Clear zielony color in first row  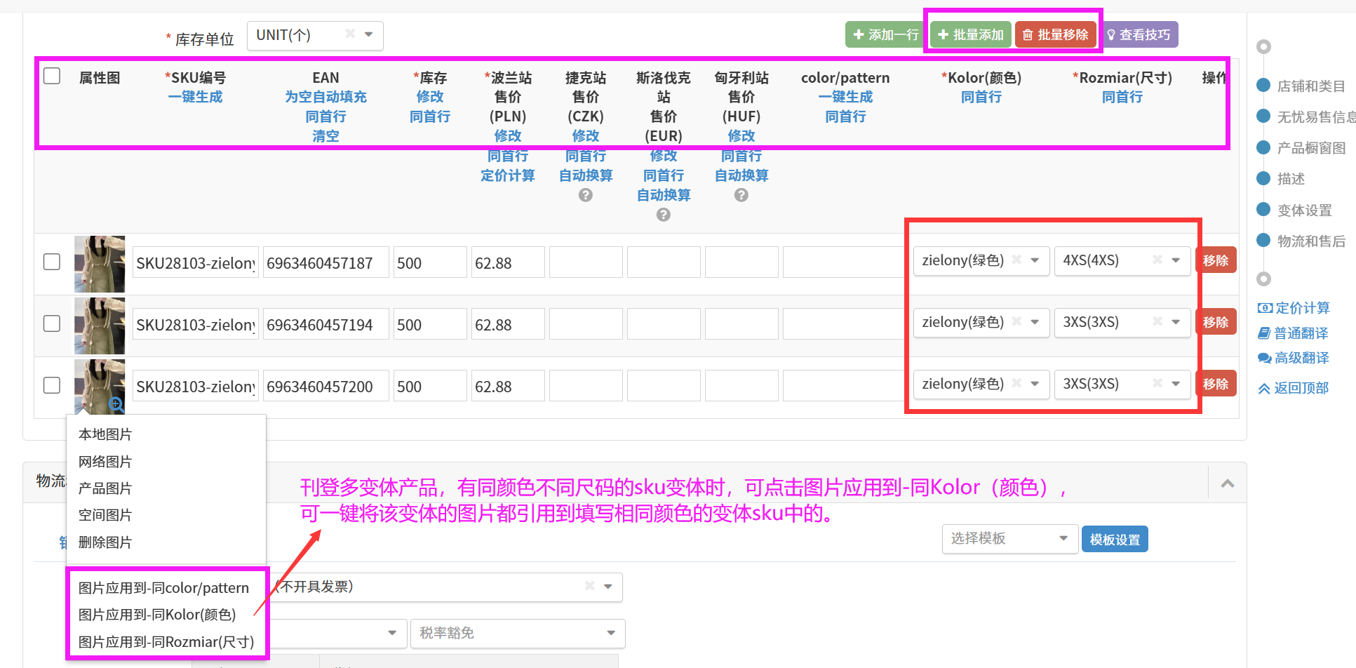coord(1016,260)
